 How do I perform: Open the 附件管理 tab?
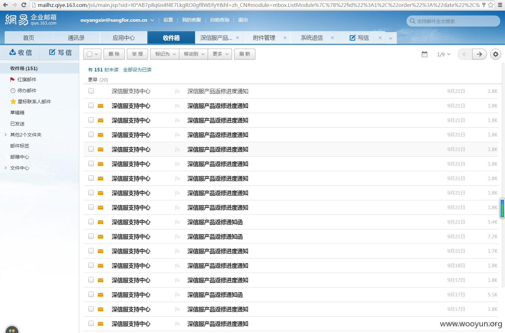[264, 38]
